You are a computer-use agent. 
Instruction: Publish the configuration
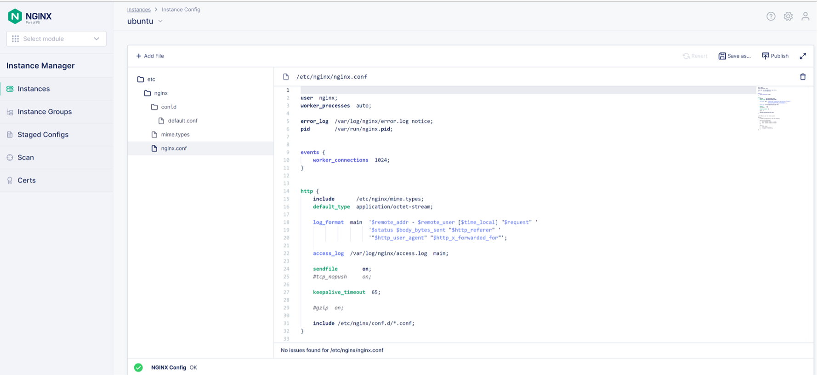pyautogui.click(x=775, y=56)
